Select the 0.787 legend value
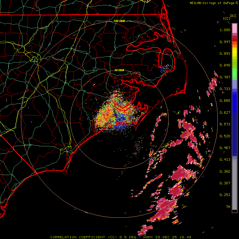Image resolution: width=239 pixels, height=239 pixels. point(225,77)
